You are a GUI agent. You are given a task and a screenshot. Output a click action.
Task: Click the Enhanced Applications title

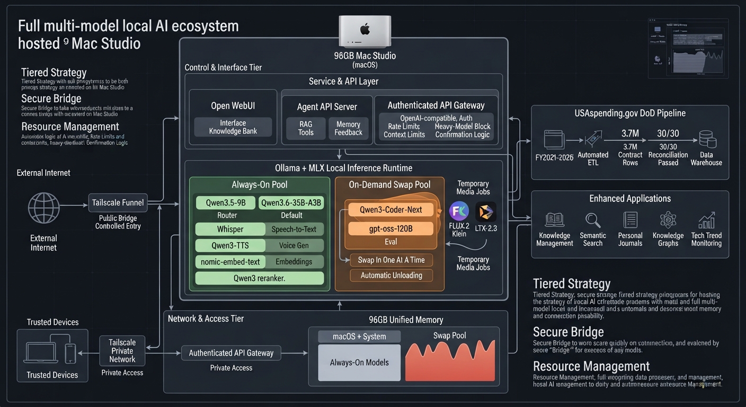click(x=630, y=198)
